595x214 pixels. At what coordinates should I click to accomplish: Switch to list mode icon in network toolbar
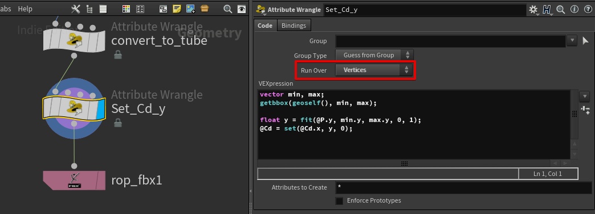click(103, 9)
